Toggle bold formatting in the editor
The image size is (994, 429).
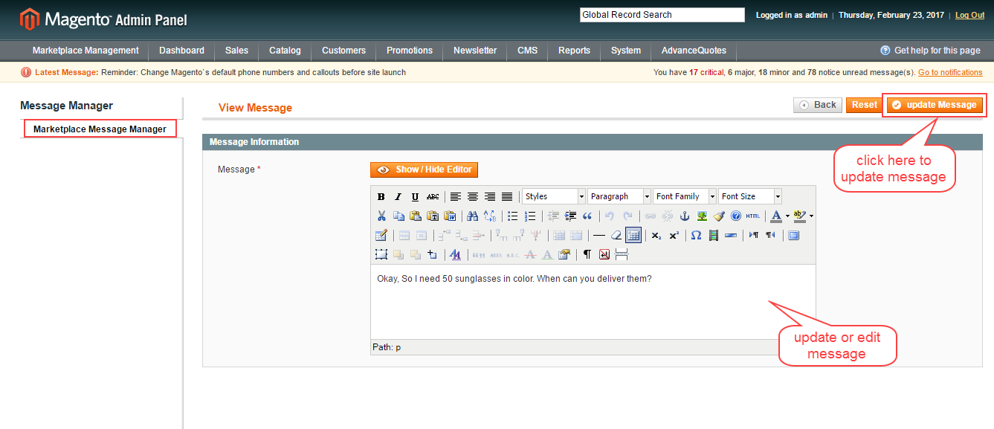pos(381,196)
